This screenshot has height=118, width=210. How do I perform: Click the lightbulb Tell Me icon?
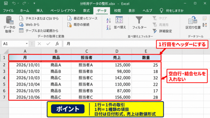coord(161,10)
